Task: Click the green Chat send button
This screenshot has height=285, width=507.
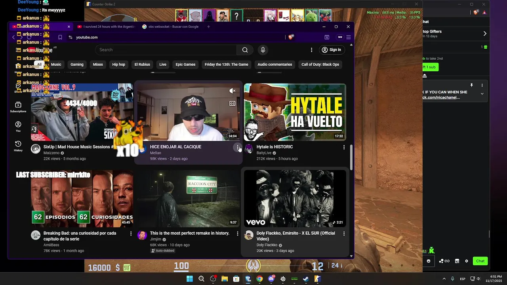Action: coord(480,261)
